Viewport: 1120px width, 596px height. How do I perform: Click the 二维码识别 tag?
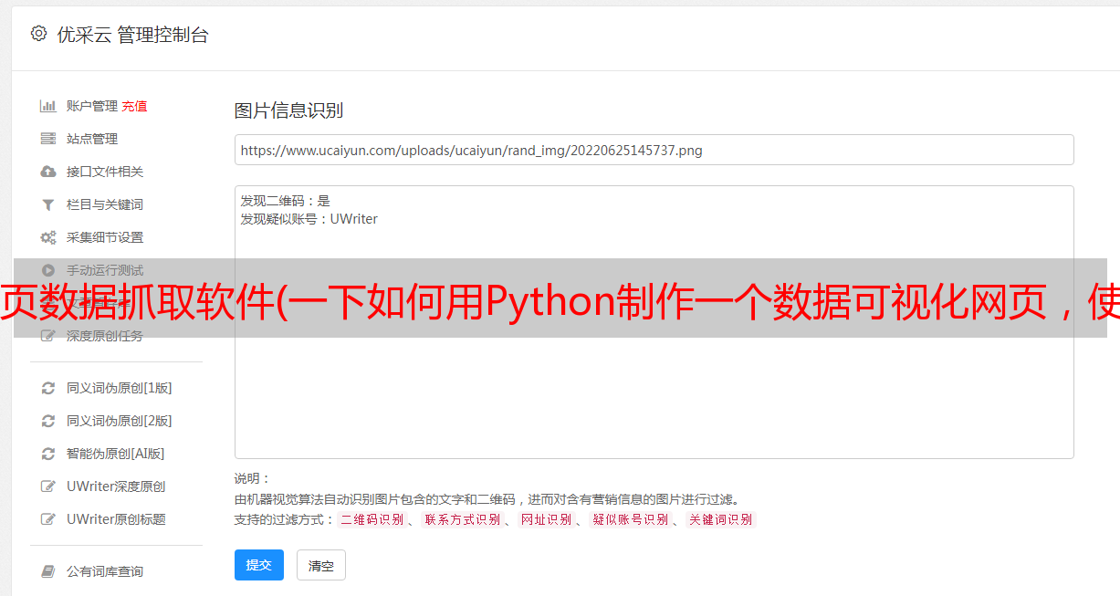coord(372,519)
